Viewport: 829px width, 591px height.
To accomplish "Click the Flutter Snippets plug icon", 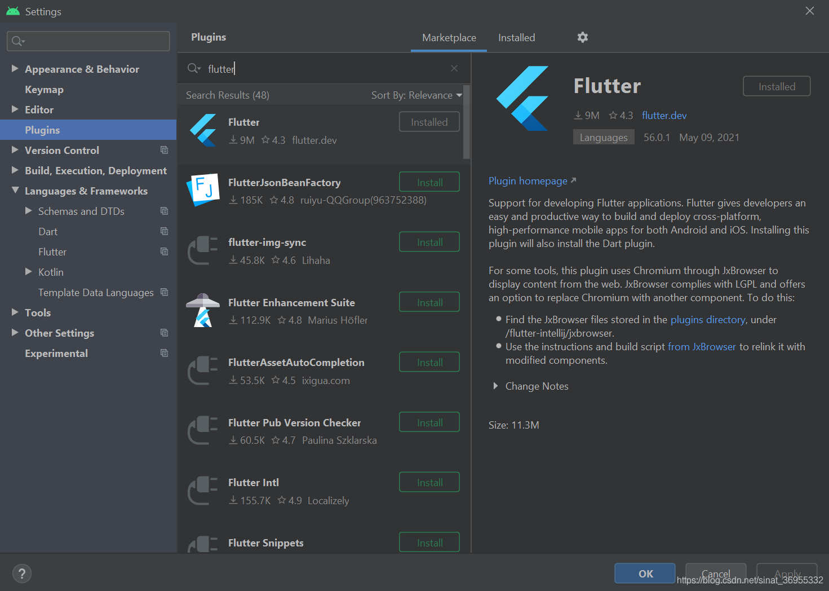I will [202, 545].
